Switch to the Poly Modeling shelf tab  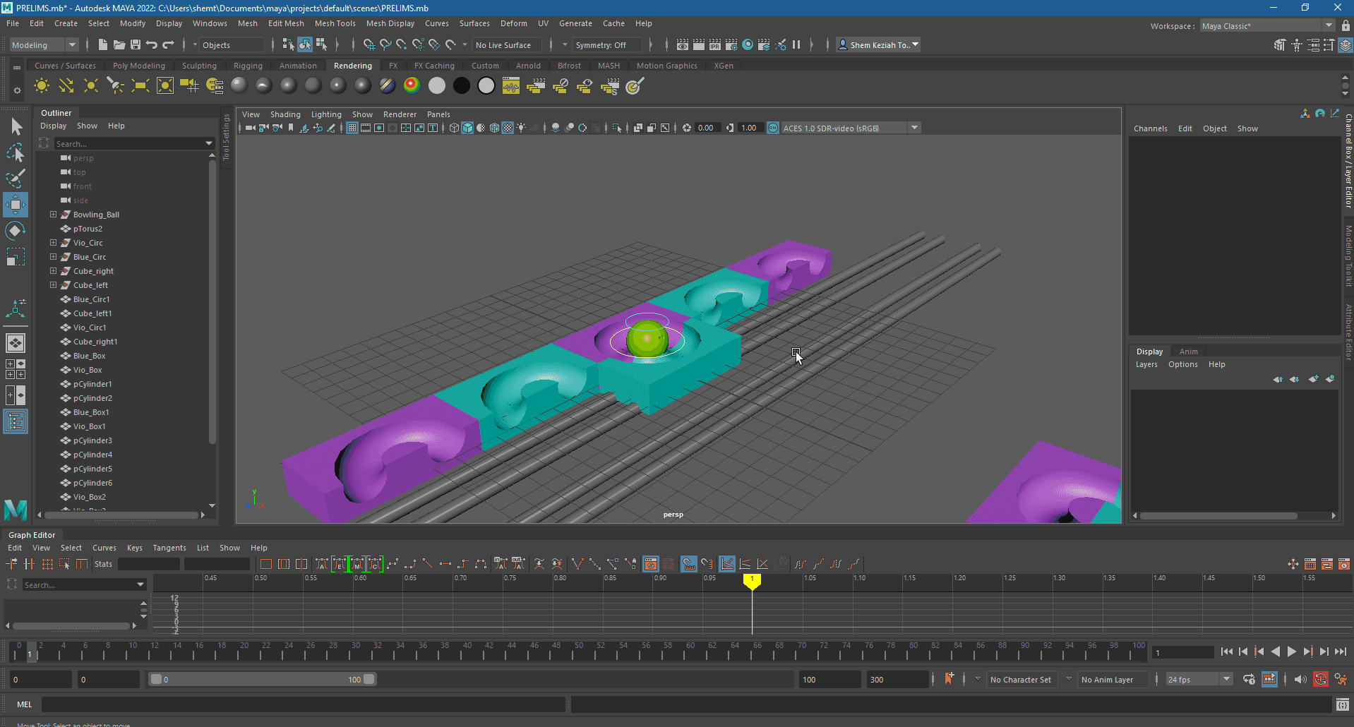point(138,66)
